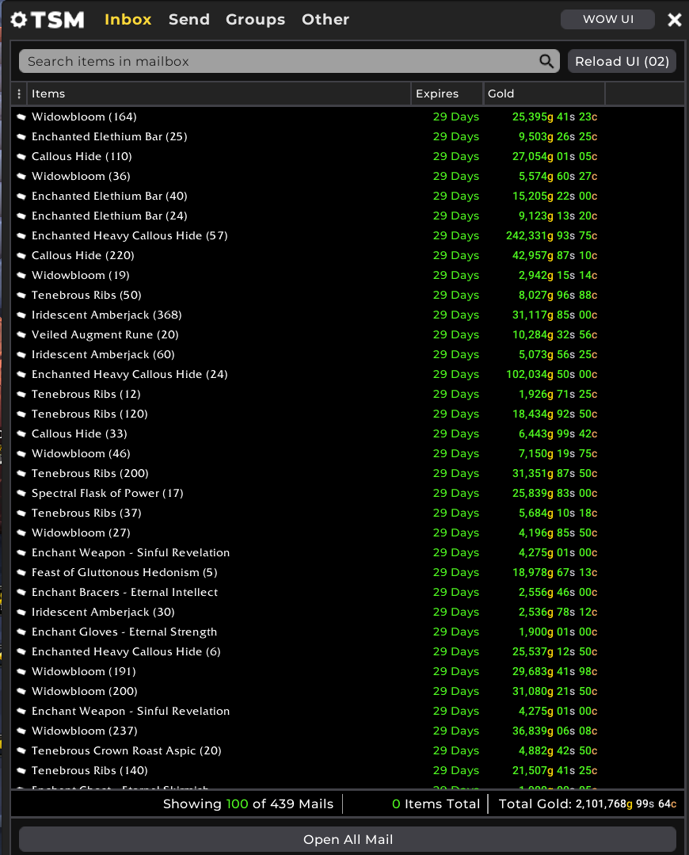Click the Open All Mail button
The height and width of the screenshot is (855, 689).
coord(348,840)
